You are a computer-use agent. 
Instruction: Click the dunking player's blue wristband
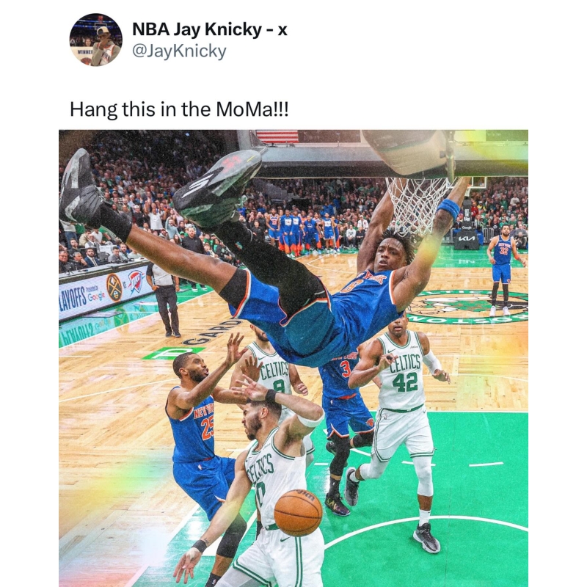(448, 208)
